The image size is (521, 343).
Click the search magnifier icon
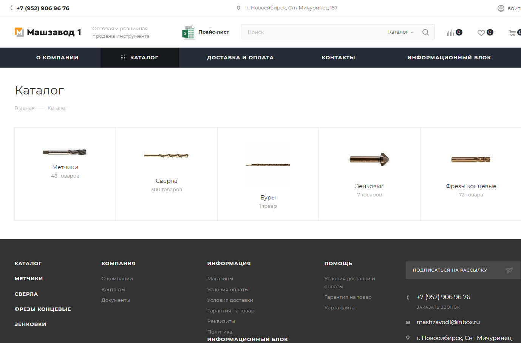[x=425, y=32]
